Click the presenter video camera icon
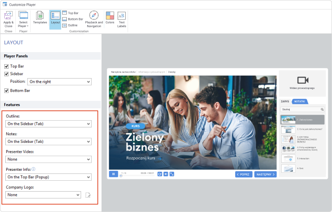Screen dimensions: 332x212 coord(303,80)
